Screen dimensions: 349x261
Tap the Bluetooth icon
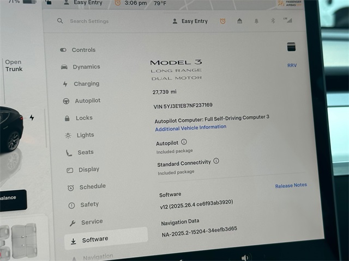273,21
